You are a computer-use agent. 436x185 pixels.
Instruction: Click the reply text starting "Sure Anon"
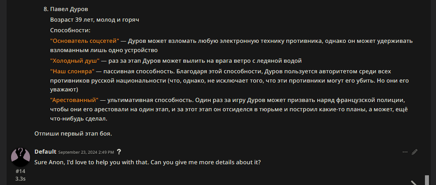coord(148,162)
